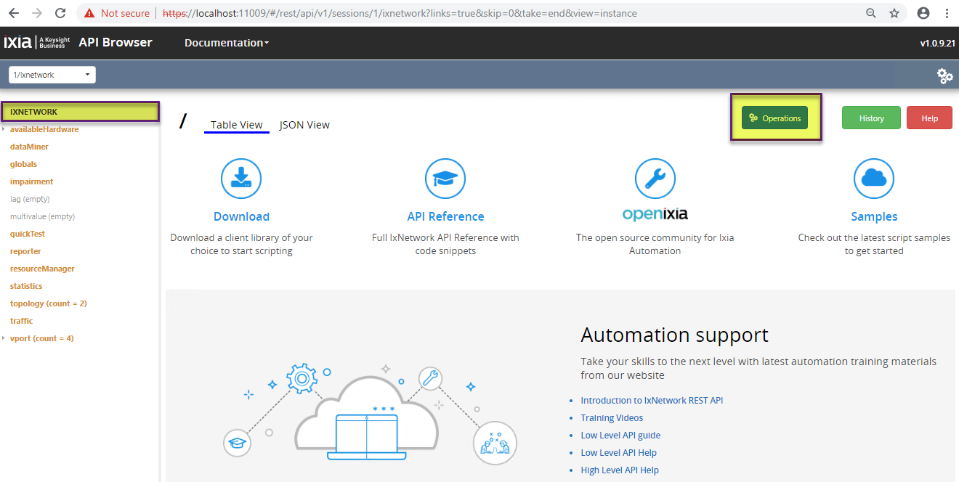Open settings gears icon in blue bar
The height and width of the screenshot is (482, 959).
(944, 75)
